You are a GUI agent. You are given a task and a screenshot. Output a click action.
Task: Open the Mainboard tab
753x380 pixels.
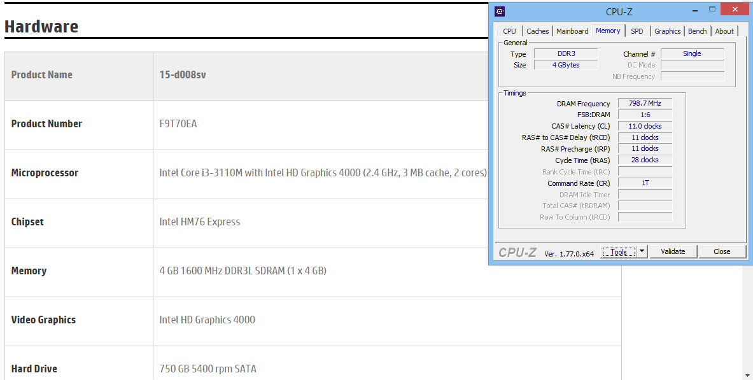(x=572, y=31)
